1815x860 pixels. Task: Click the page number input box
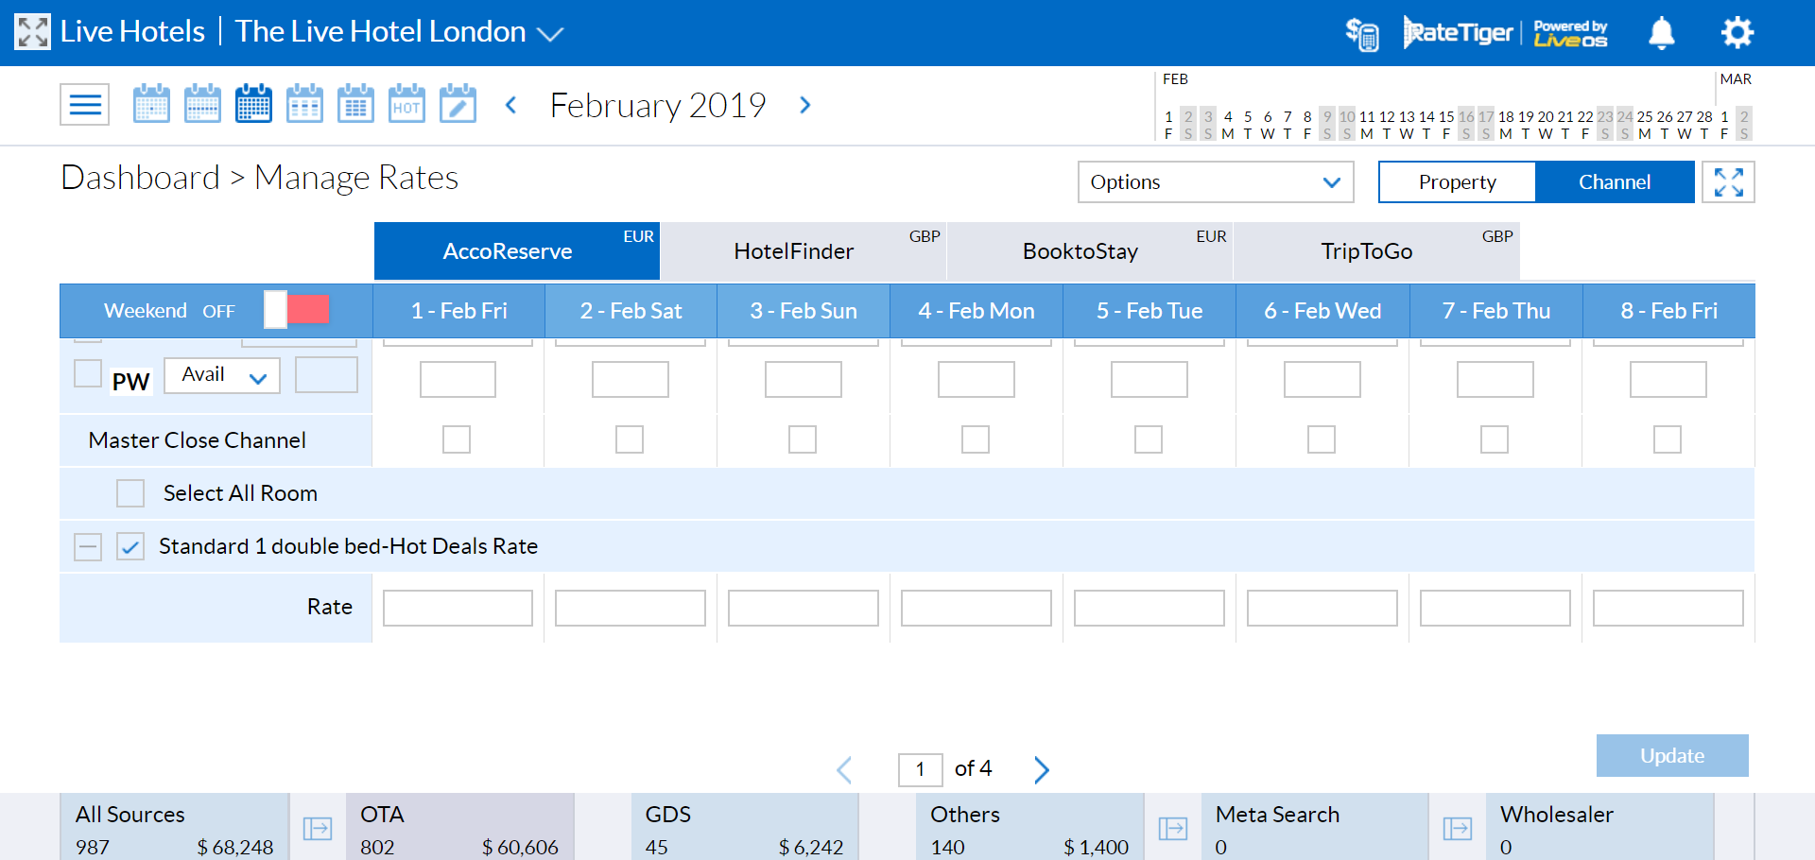coord(920,769)
